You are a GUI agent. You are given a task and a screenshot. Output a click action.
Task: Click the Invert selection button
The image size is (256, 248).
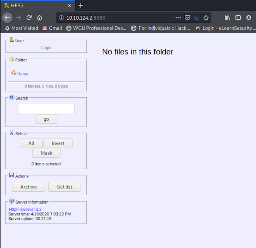[x=58, y=143]
